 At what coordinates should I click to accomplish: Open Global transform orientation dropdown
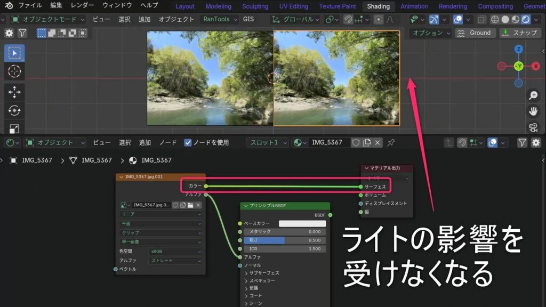295,20
